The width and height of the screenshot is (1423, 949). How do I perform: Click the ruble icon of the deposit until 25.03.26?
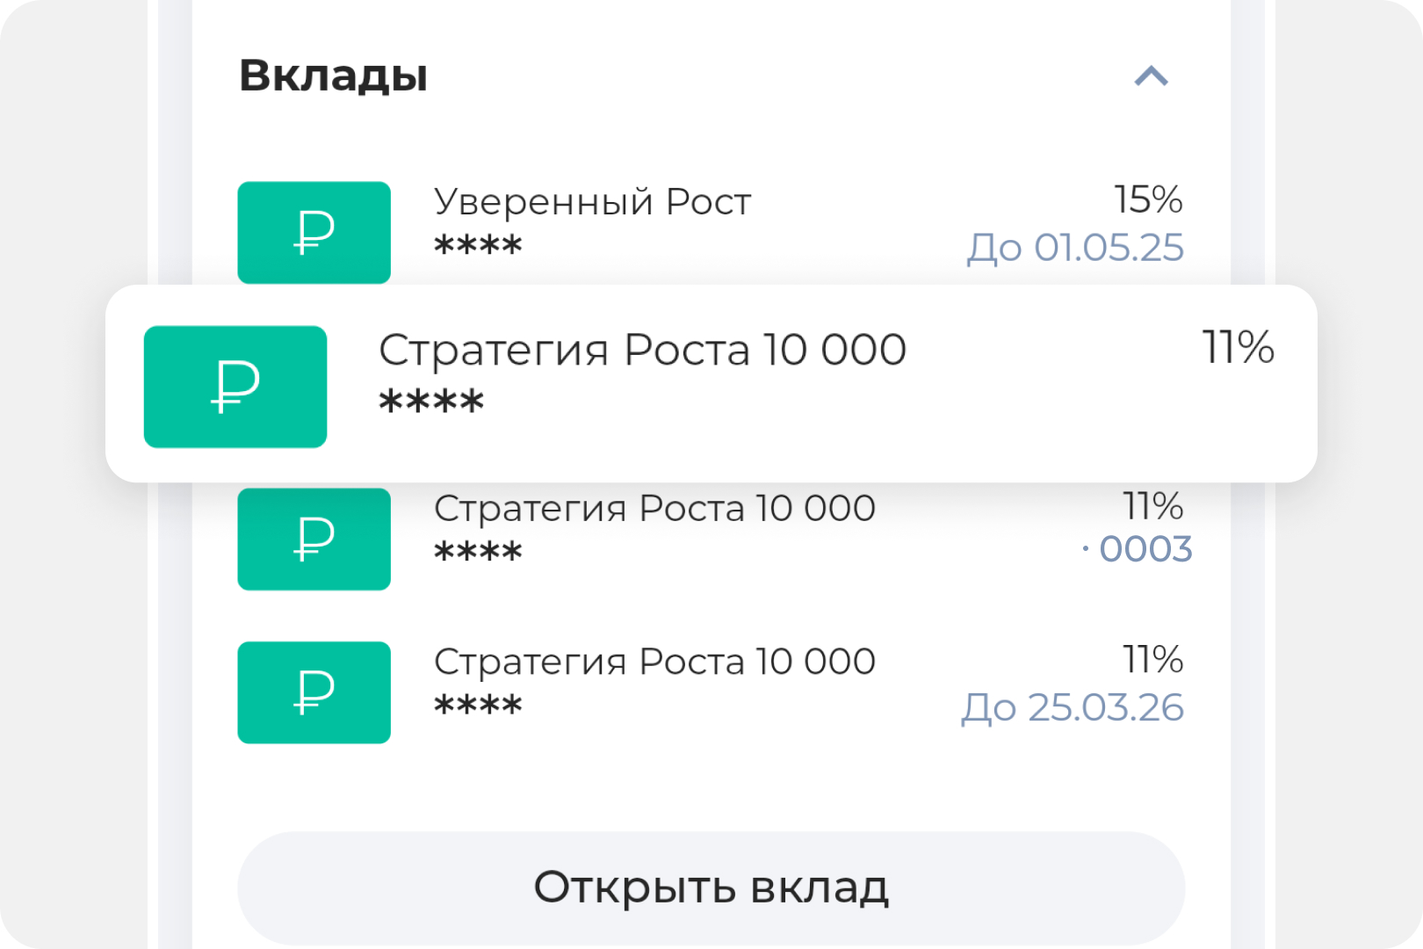coord(314,692)
